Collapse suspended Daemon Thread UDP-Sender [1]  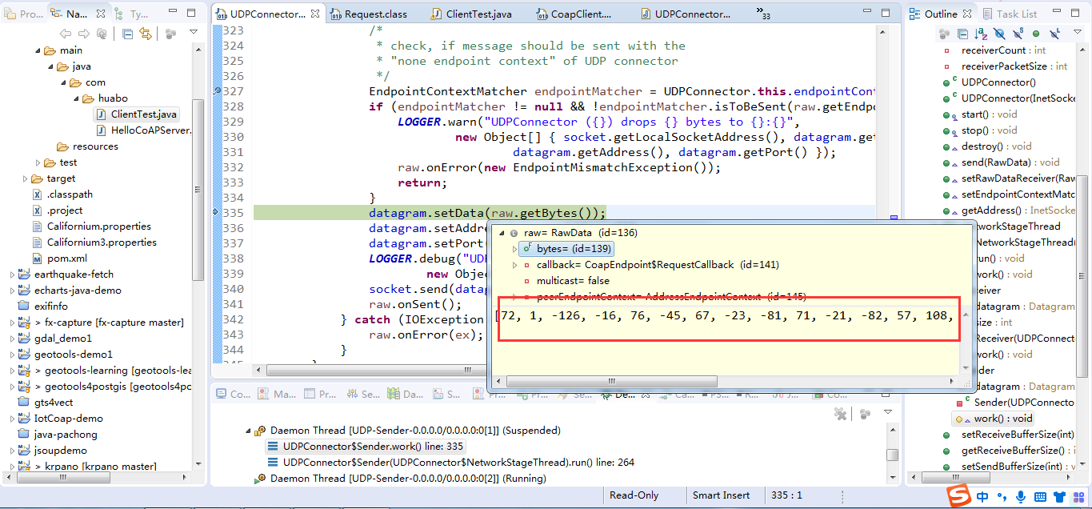(247, 431)
